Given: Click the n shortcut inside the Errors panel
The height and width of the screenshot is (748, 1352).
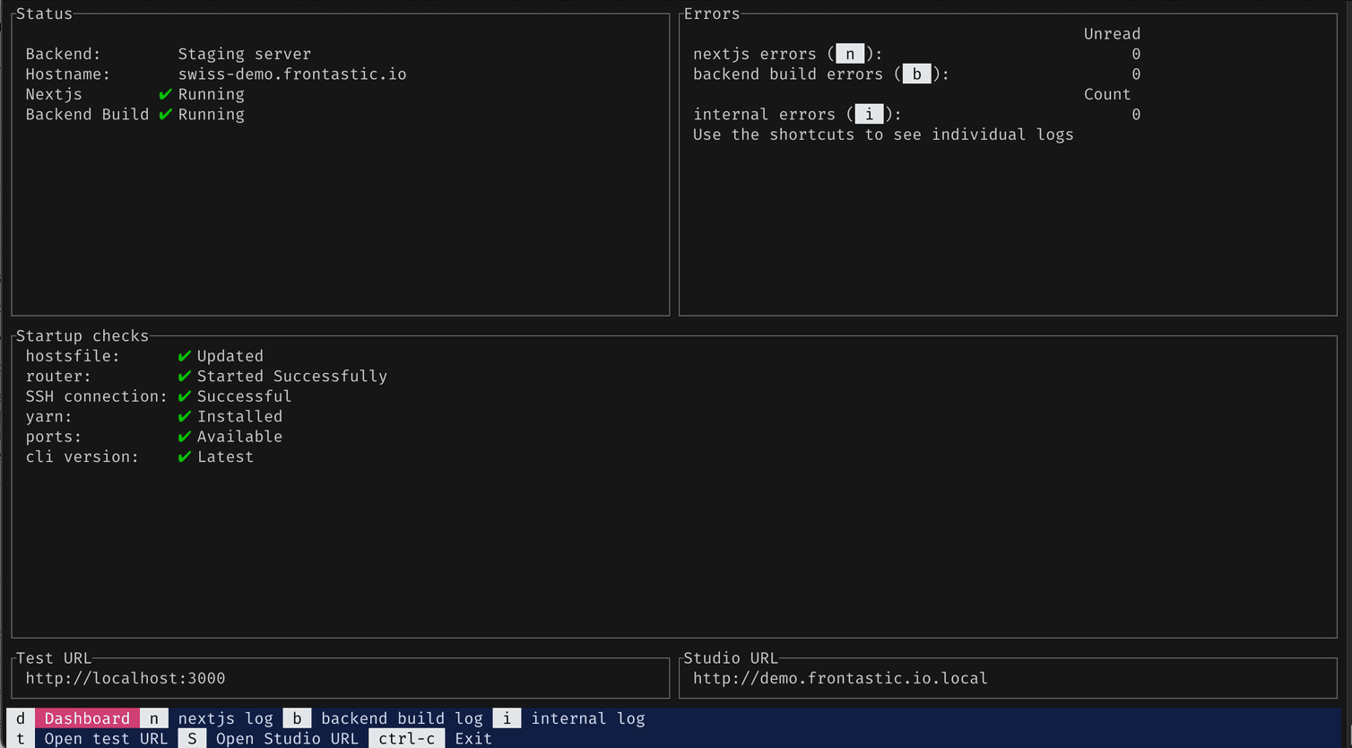Looking at the screenshot, I should (x=848, y=53).
